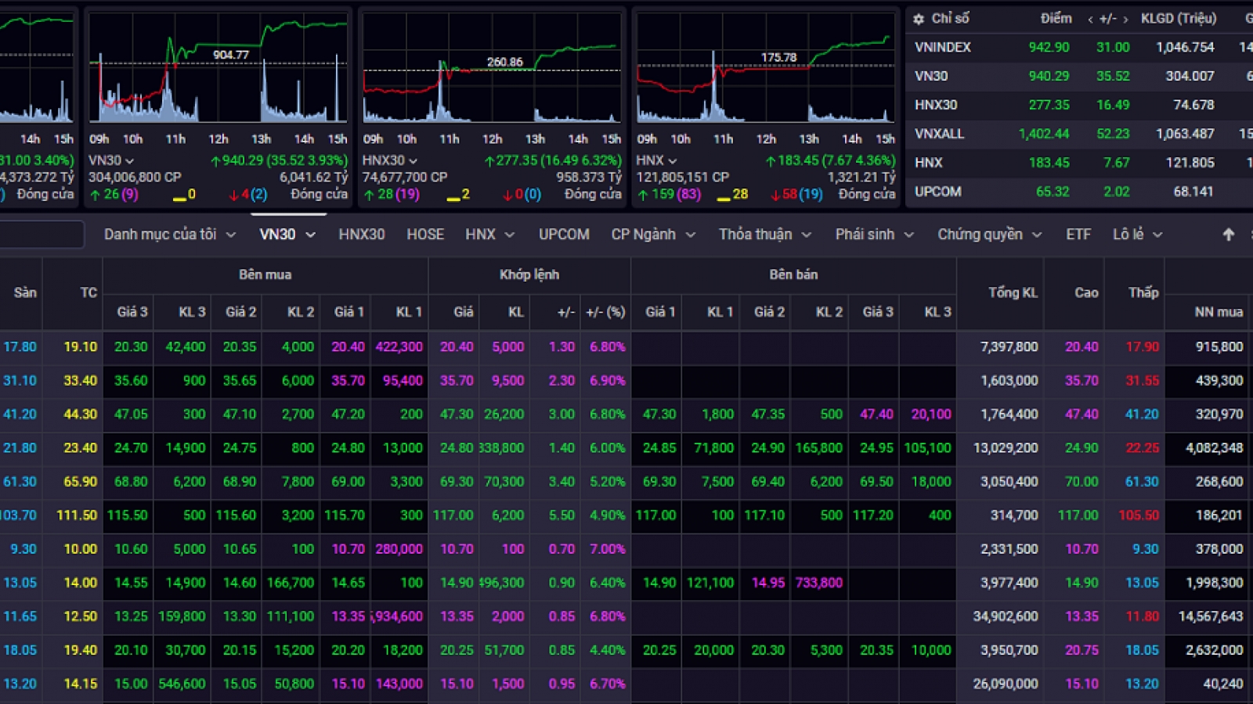Expand the Chứng quyền dropdown
Screen dimensions: 1253x704
click(1037, 235)
